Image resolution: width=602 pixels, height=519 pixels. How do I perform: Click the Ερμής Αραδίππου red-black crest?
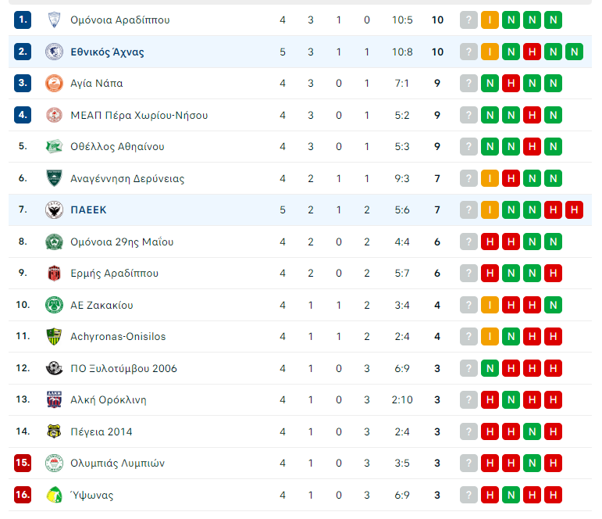[x=54, y=273]
